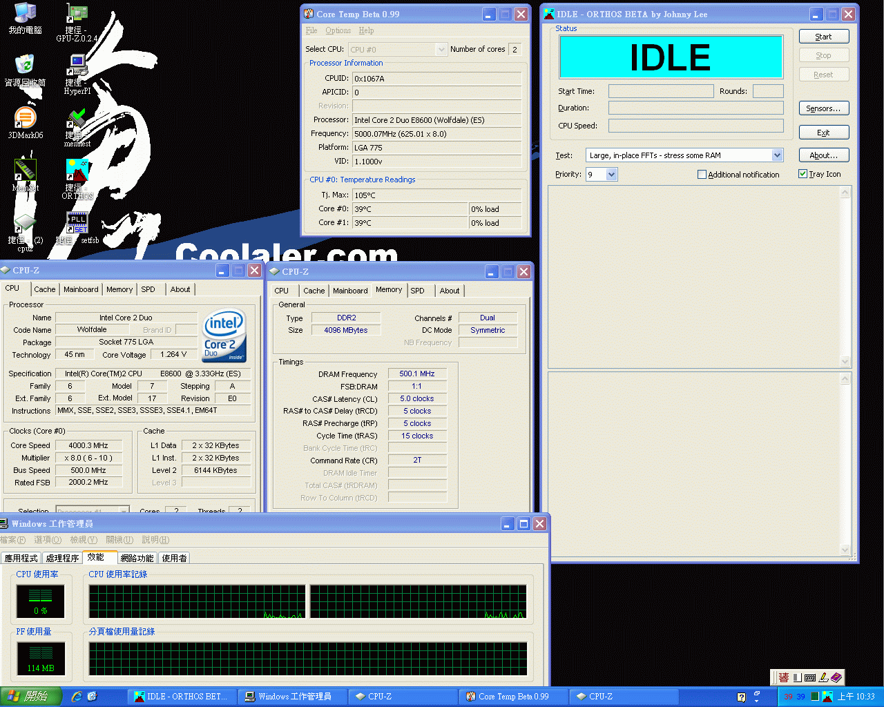The width and height of the screenshot is (884, 707).
Task: Click the second quick launch icon beside Internet Explorer
Action: (92, 697)
